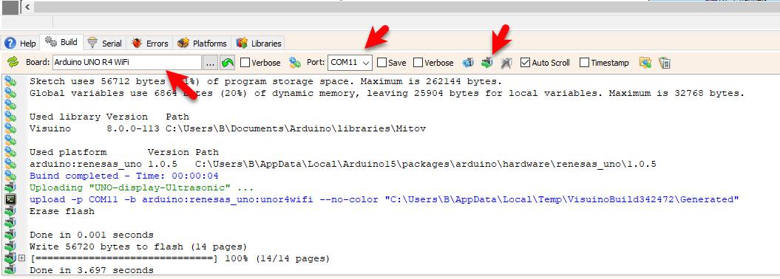The width and height of the screenshot is (780, 279).
Task: Open the Libraries tab
Action: click(260, 44)
